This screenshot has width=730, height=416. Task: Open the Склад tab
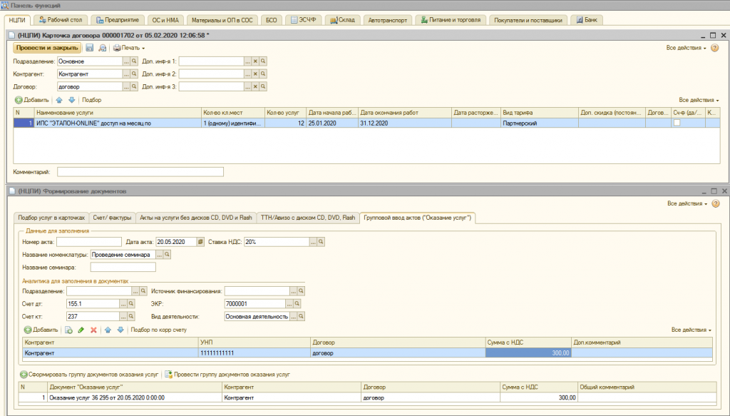pyautogui.click(x=343, y=20)
